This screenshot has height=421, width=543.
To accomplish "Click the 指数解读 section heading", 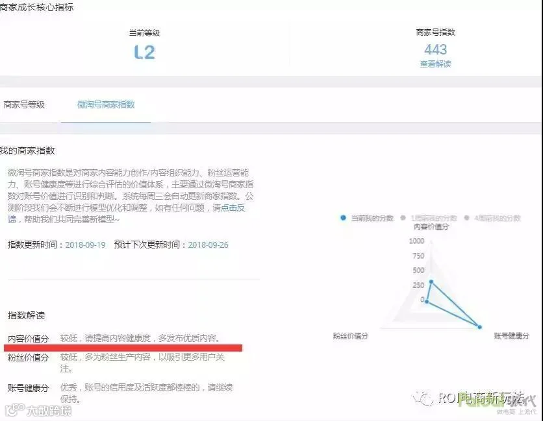I will [27, 315].
